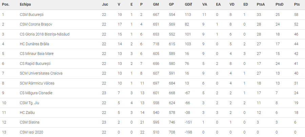The height and width of the screenshot is (137, 305).
Task: Click the Pos. column header
Action: click(x=5, y=5)
